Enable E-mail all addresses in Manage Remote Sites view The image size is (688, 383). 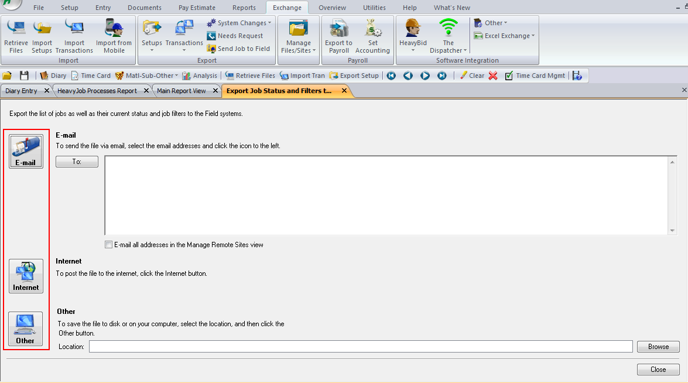point(108,244)
